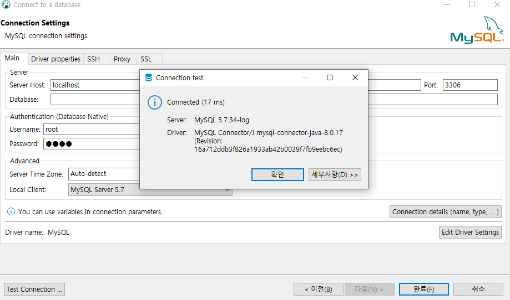Click the Advanced group label
The image size is (510, 300).
tap(25, 161)
